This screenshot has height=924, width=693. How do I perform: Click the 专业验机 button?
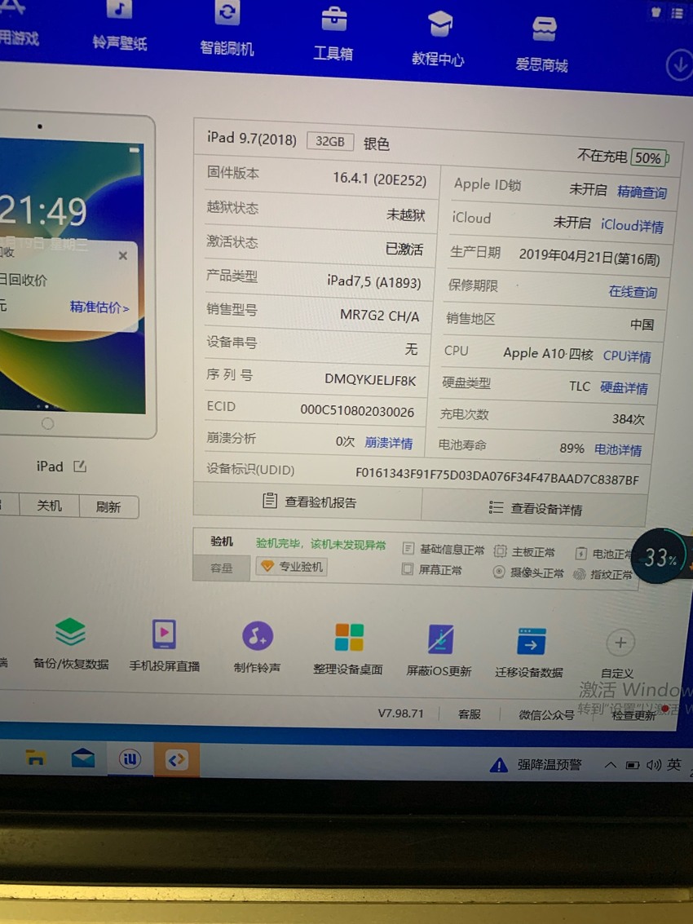click(293, 566)
